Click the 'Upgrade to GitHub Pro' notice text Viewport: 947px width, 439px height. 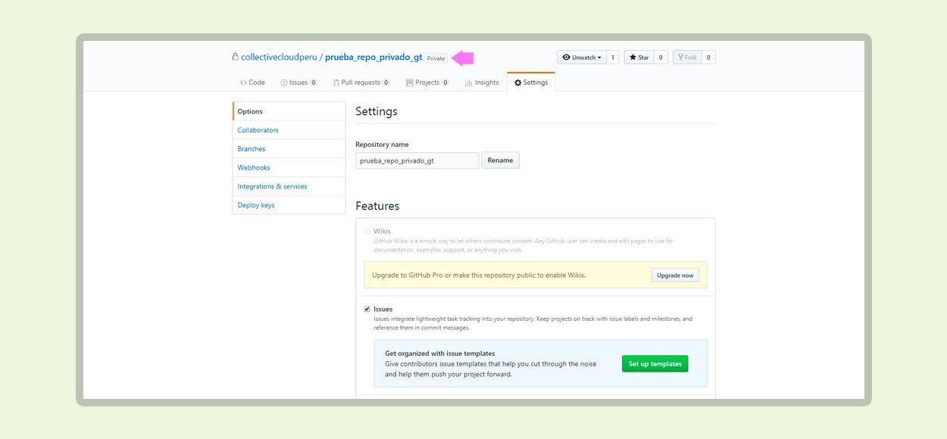tap(478, 275)
